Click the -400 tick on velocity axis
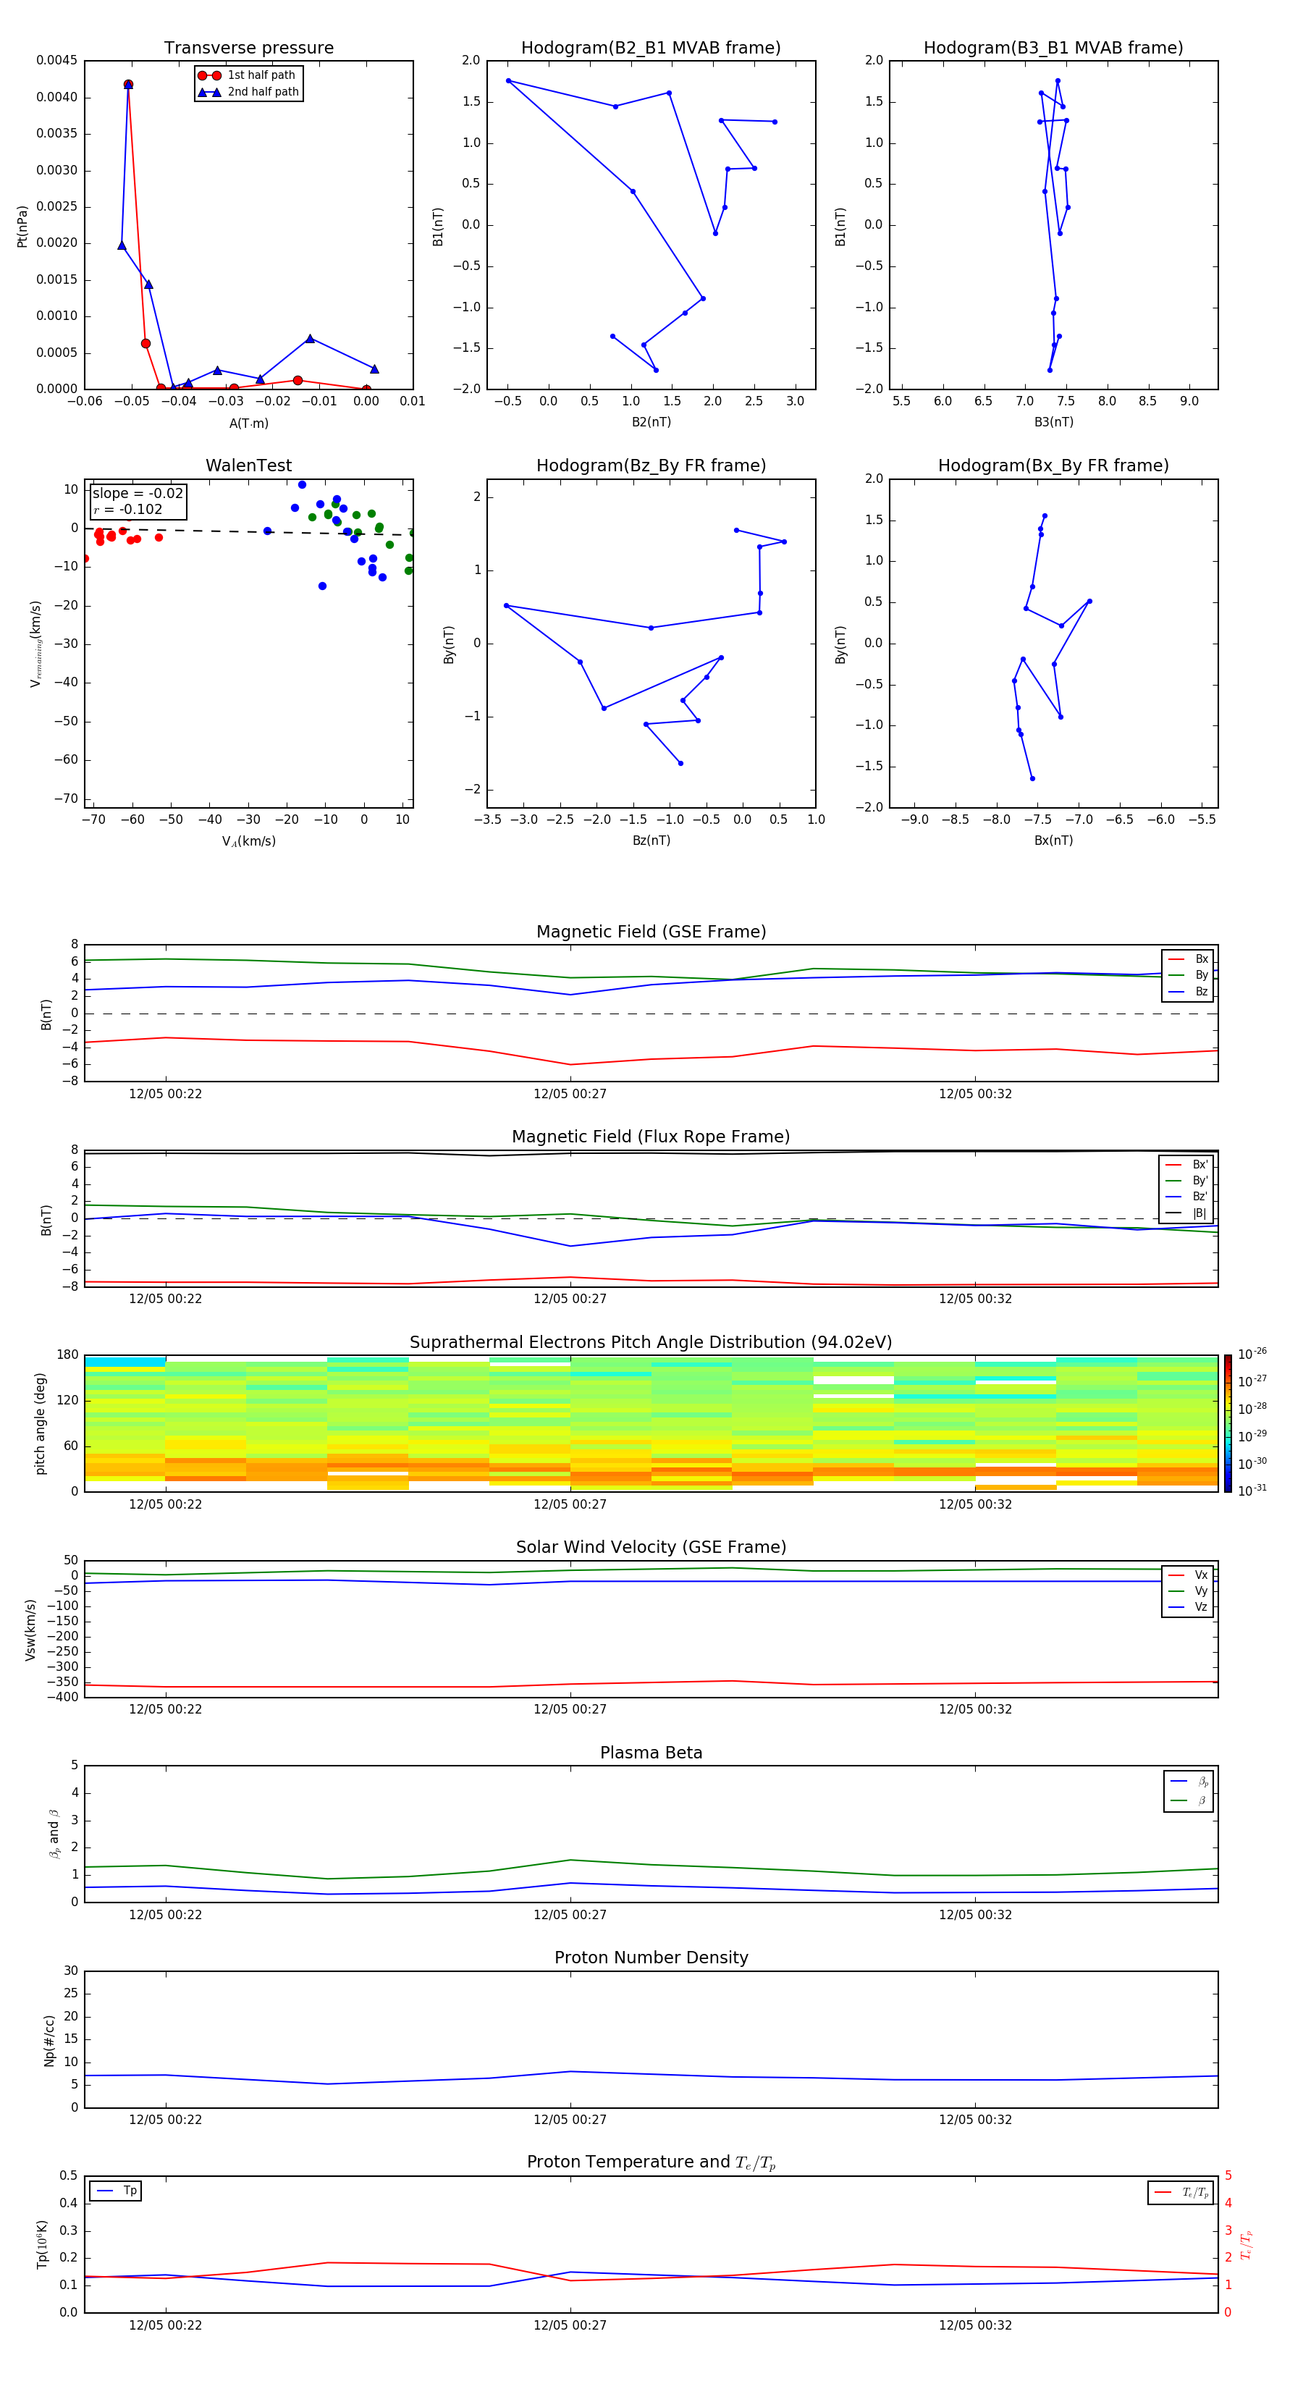Viewport: 1303px width, 2389px height. [62, 1697]
